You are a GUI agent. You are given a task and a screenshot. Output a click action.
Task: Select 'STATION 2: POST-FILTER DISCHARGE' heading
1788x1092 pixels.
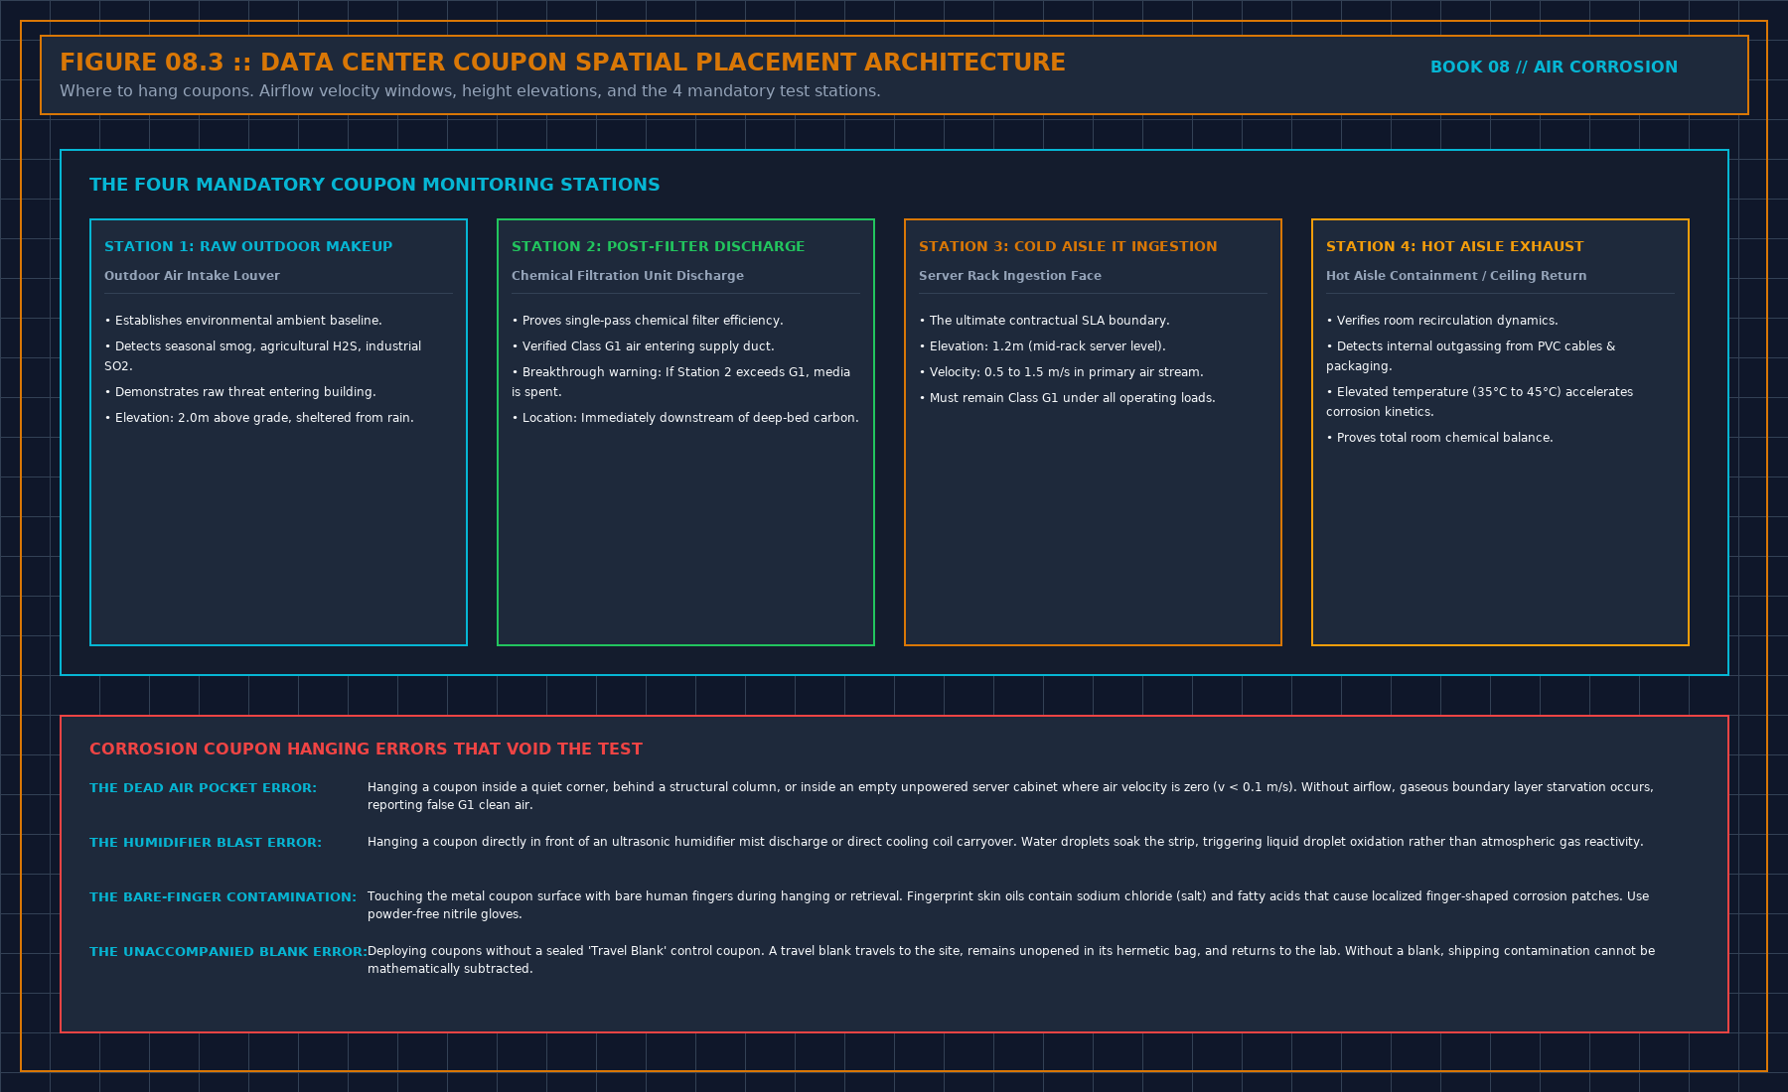point(659,246)
